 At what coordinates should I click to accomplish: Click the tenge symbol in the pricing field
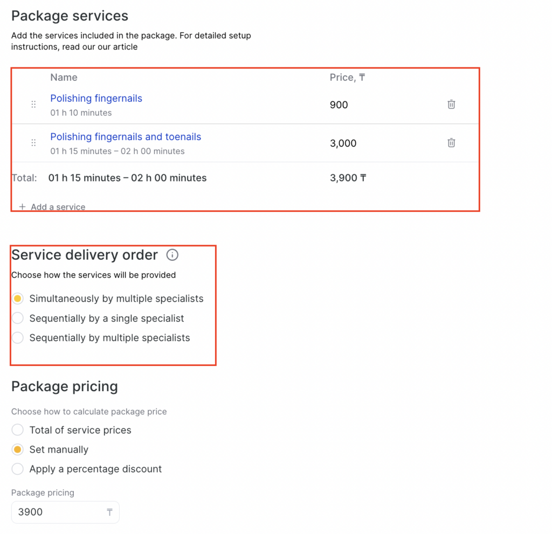point(109,512)
